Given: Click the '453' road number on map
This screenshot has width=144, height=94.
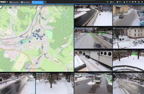Looking at the screenshot, I should coord(62,65).
